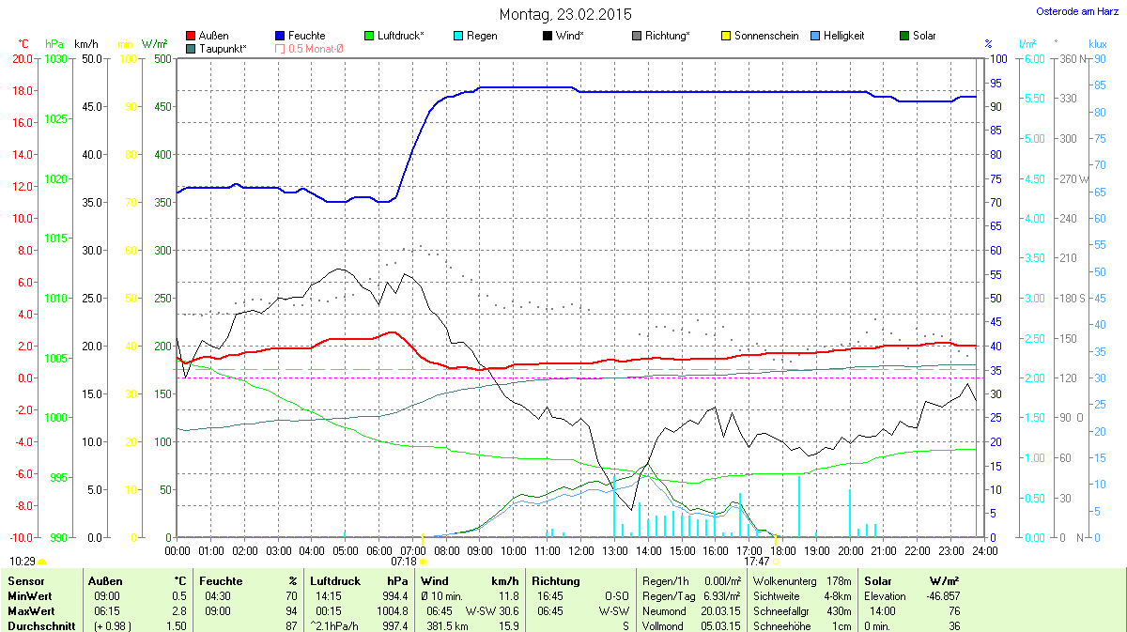Click the dark green Solar legend square

click(904, 36)
